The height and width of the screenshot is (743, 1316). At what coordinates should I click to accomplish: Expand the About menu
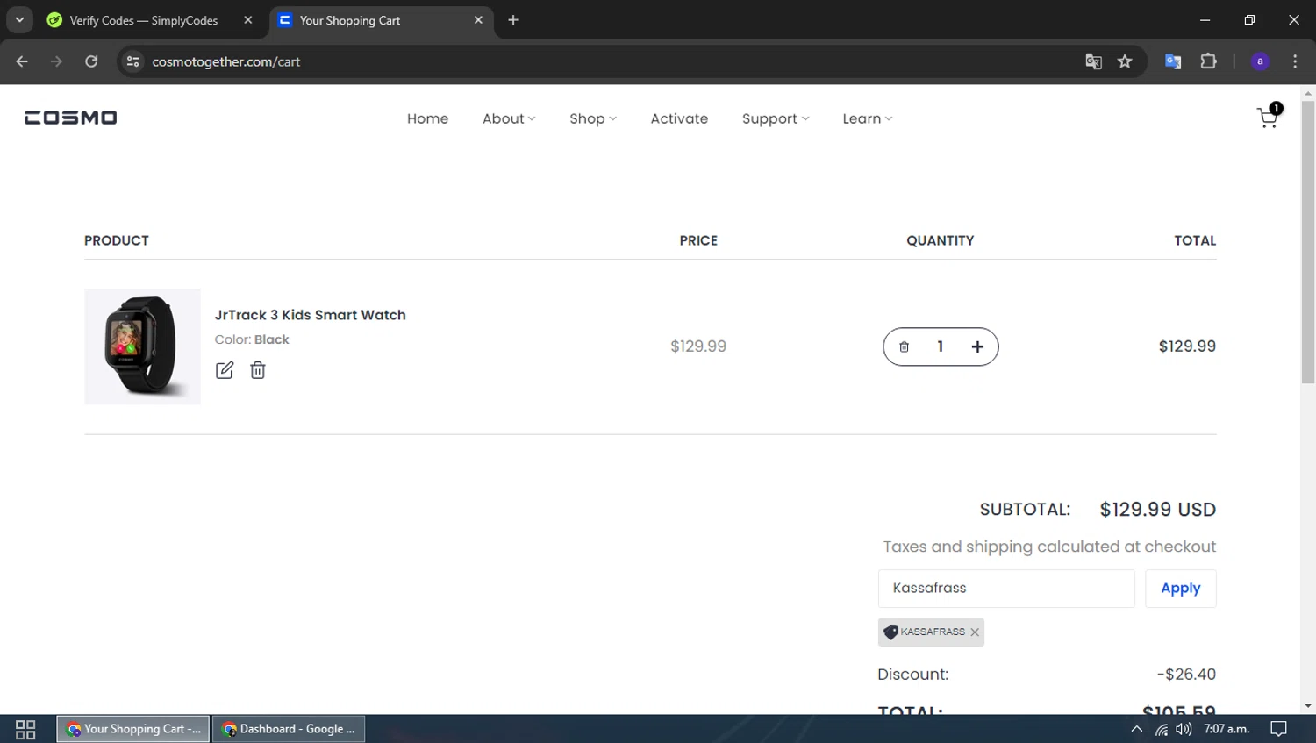pyautogui.click(x=509, y=118)
